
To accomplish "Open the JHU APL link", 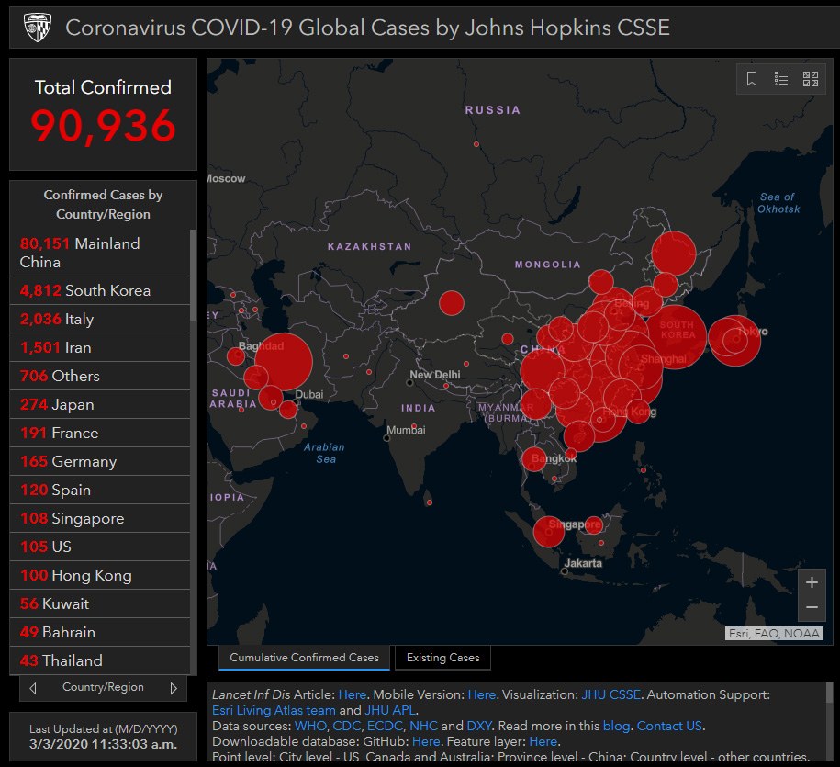I will point(390,710).
